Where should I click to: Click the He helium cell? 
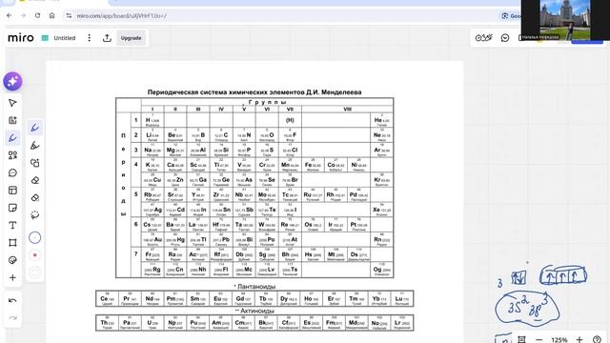tap(381, 120)
